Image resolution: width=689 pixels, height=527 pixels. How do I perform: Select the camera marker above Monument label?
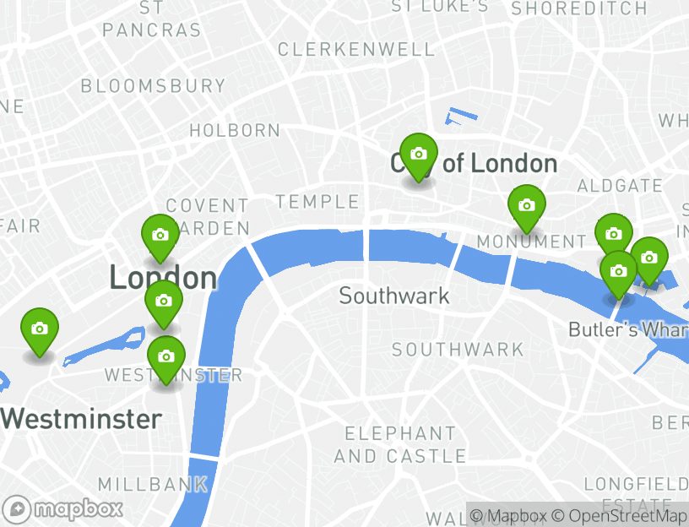(526, 209)
